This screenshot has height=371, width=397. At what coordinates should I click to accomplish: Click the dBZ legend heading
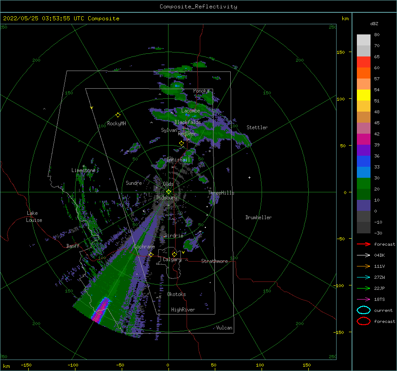[x=374, y=23]
